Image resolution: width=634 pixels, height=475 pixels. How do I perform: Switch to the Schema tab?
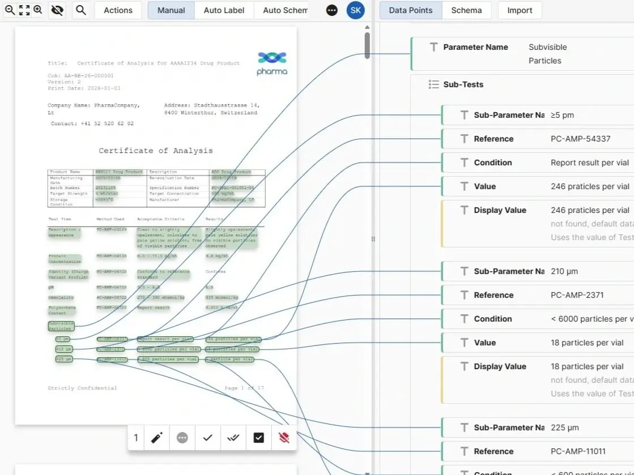point(466,10)
